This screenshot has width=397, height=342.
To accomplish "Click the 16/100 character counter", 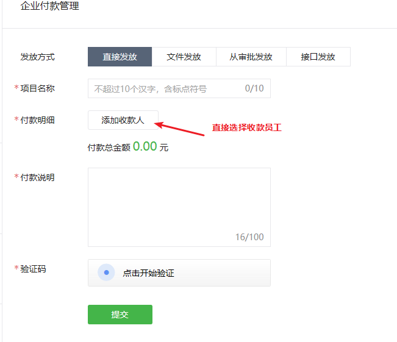I will tap(249, 237).
